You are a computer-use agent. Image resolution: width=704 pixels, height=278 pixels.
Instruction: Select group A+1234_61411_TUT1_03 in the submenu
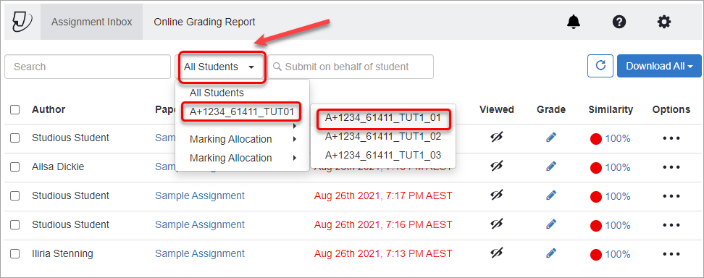(x=383, y=155)
